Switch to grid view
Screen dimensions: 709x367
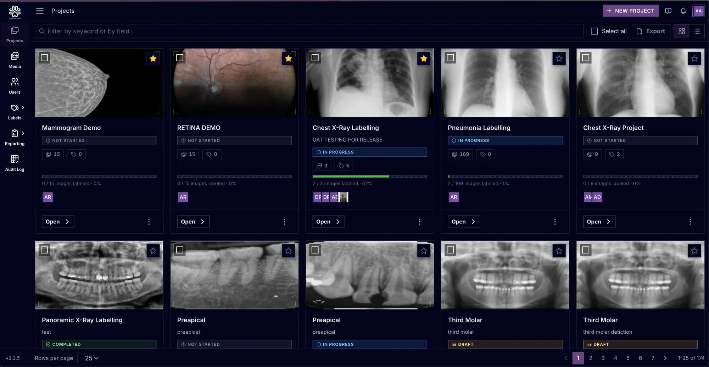(681, 31)
